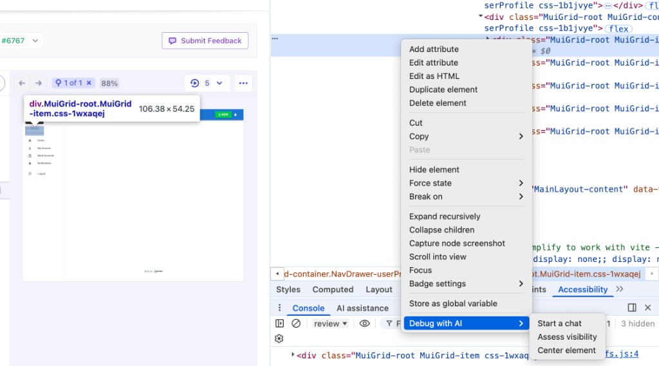Open drawer three-dot vertical menu

279,308
